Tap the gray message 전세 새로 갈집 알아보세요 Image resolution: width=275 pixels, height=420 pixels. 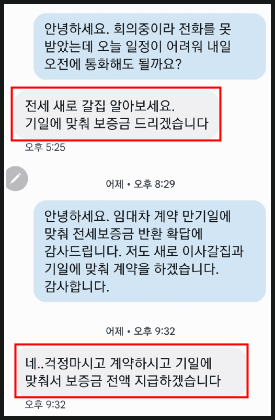point(117,115)
